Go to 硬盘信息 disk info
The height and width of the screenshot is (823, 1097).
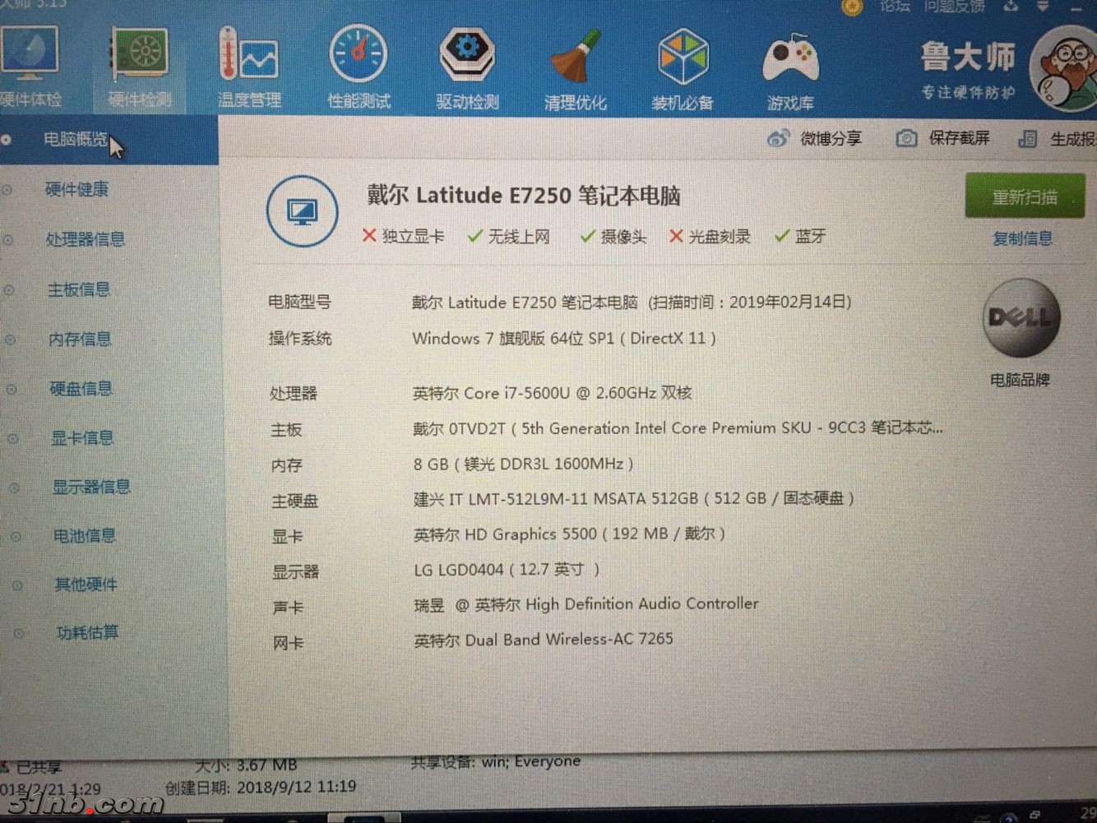(81, 389)
